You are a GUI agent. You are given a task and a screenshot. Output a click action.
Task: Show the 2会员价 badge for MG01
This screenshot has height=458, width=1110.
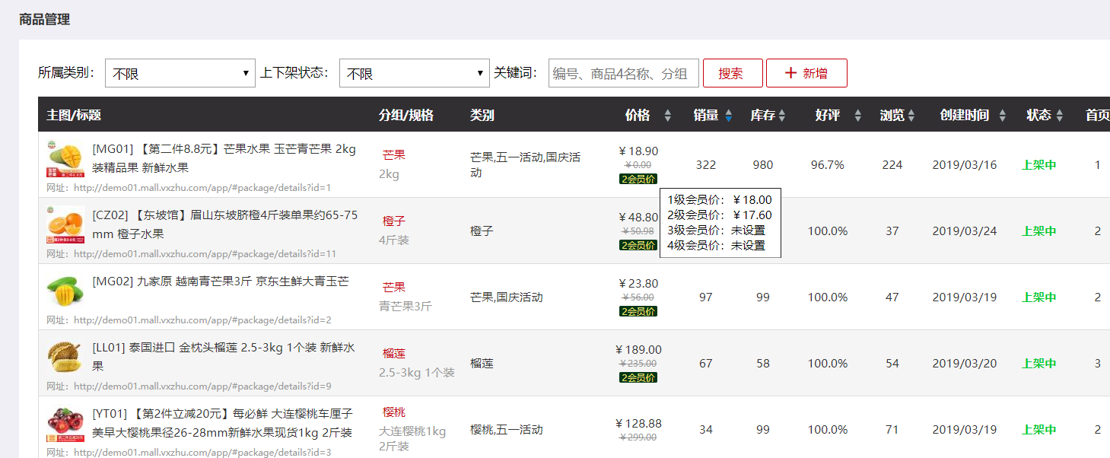point(638,179)
